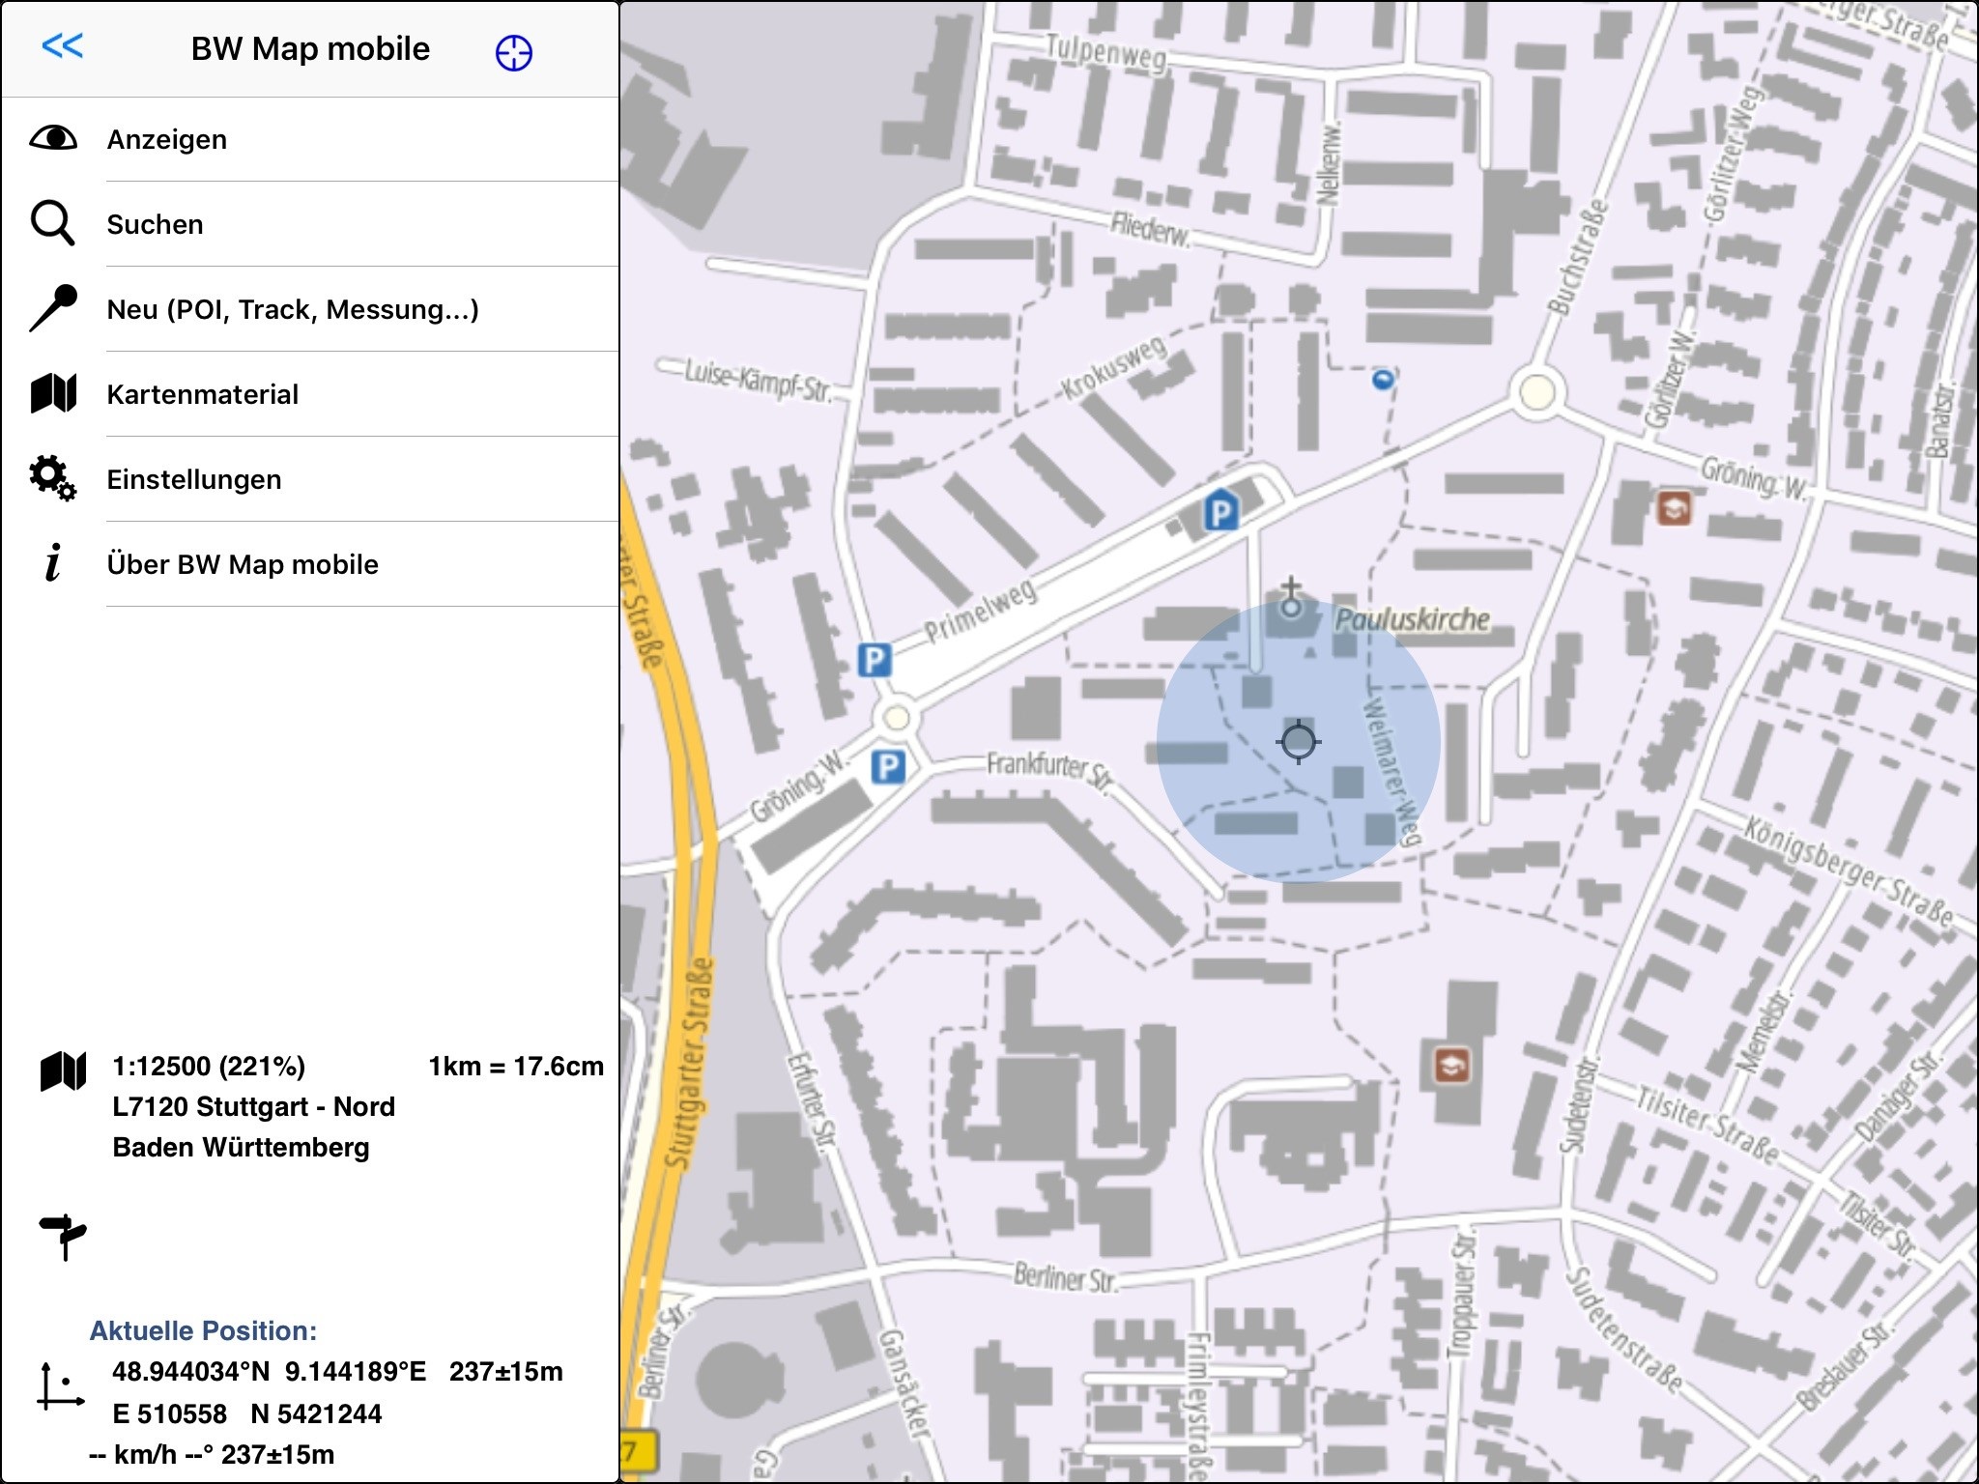Open Über BW Map mobile

coord(243,564)
